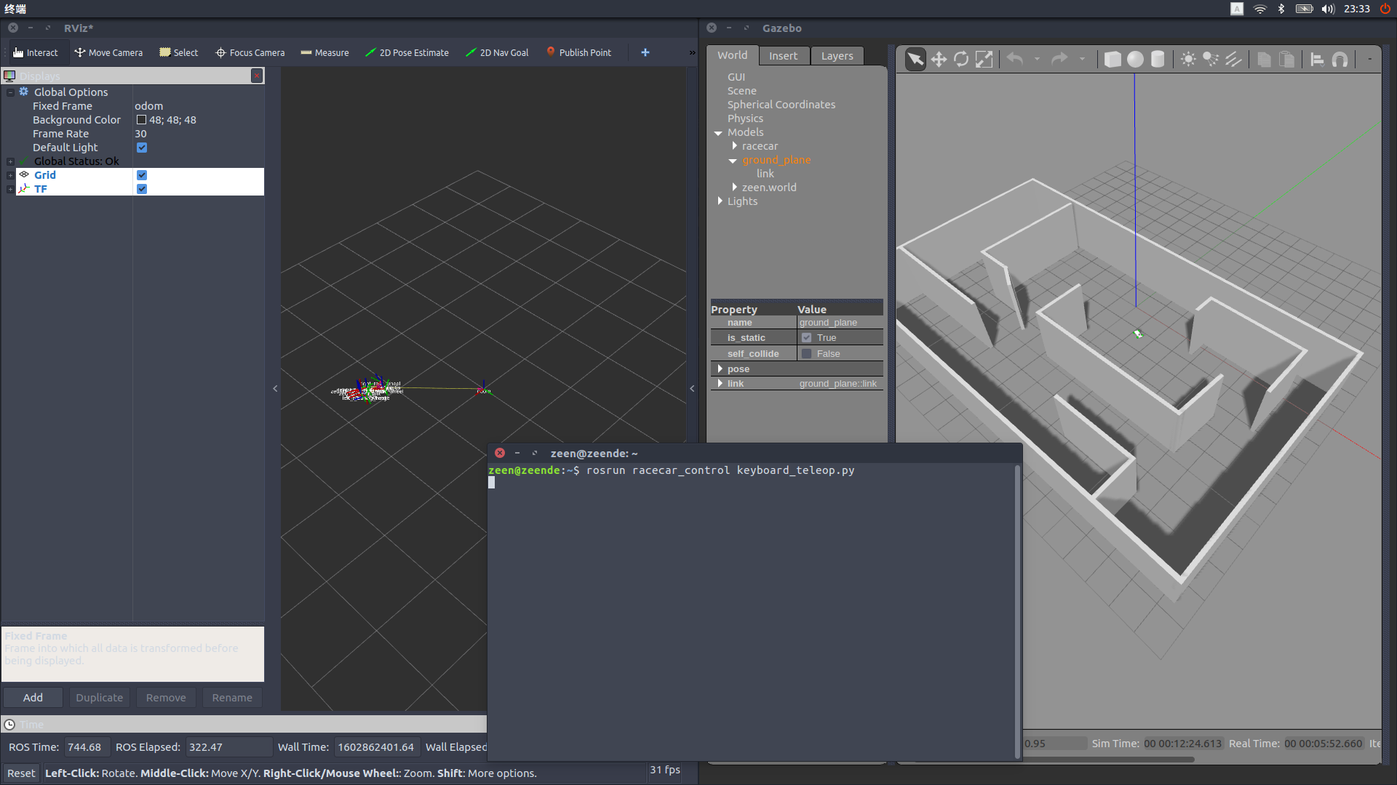Choose the 2D Nav Goal tool in RViz

(x=497, y=52)
